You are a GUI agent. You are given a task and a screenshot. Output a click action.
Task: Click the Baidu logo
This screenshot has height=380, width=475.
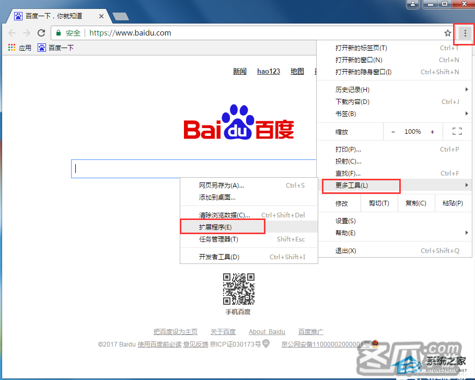tap(239, 122)
